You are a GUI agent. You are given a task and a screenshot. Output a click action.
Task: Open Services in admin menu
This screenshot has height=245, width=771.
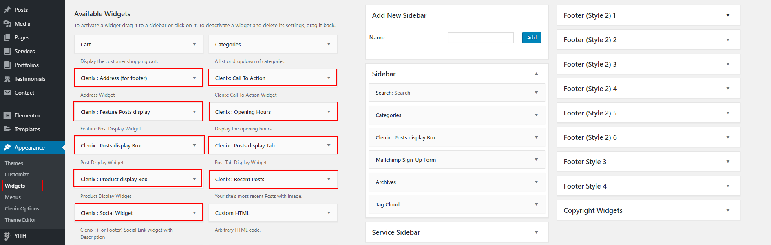coord(24,51)
